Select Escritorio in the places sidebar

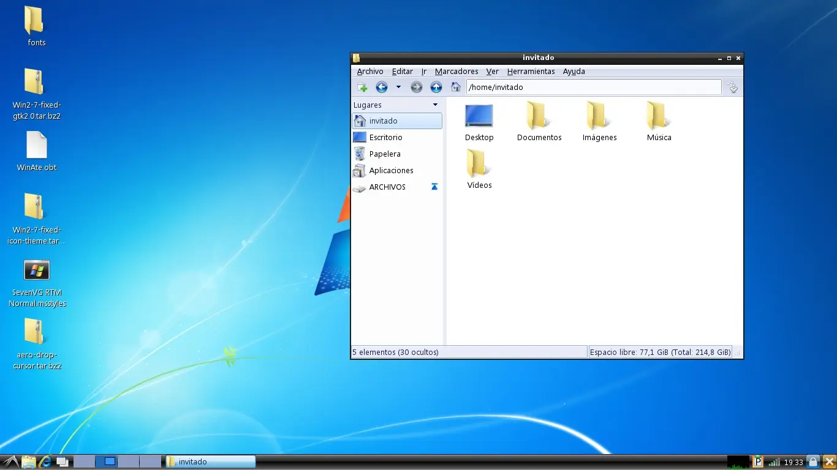397,138
